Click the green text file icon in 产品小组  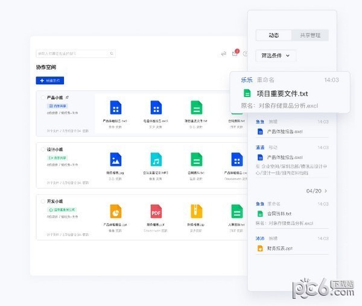coord(196,108)
